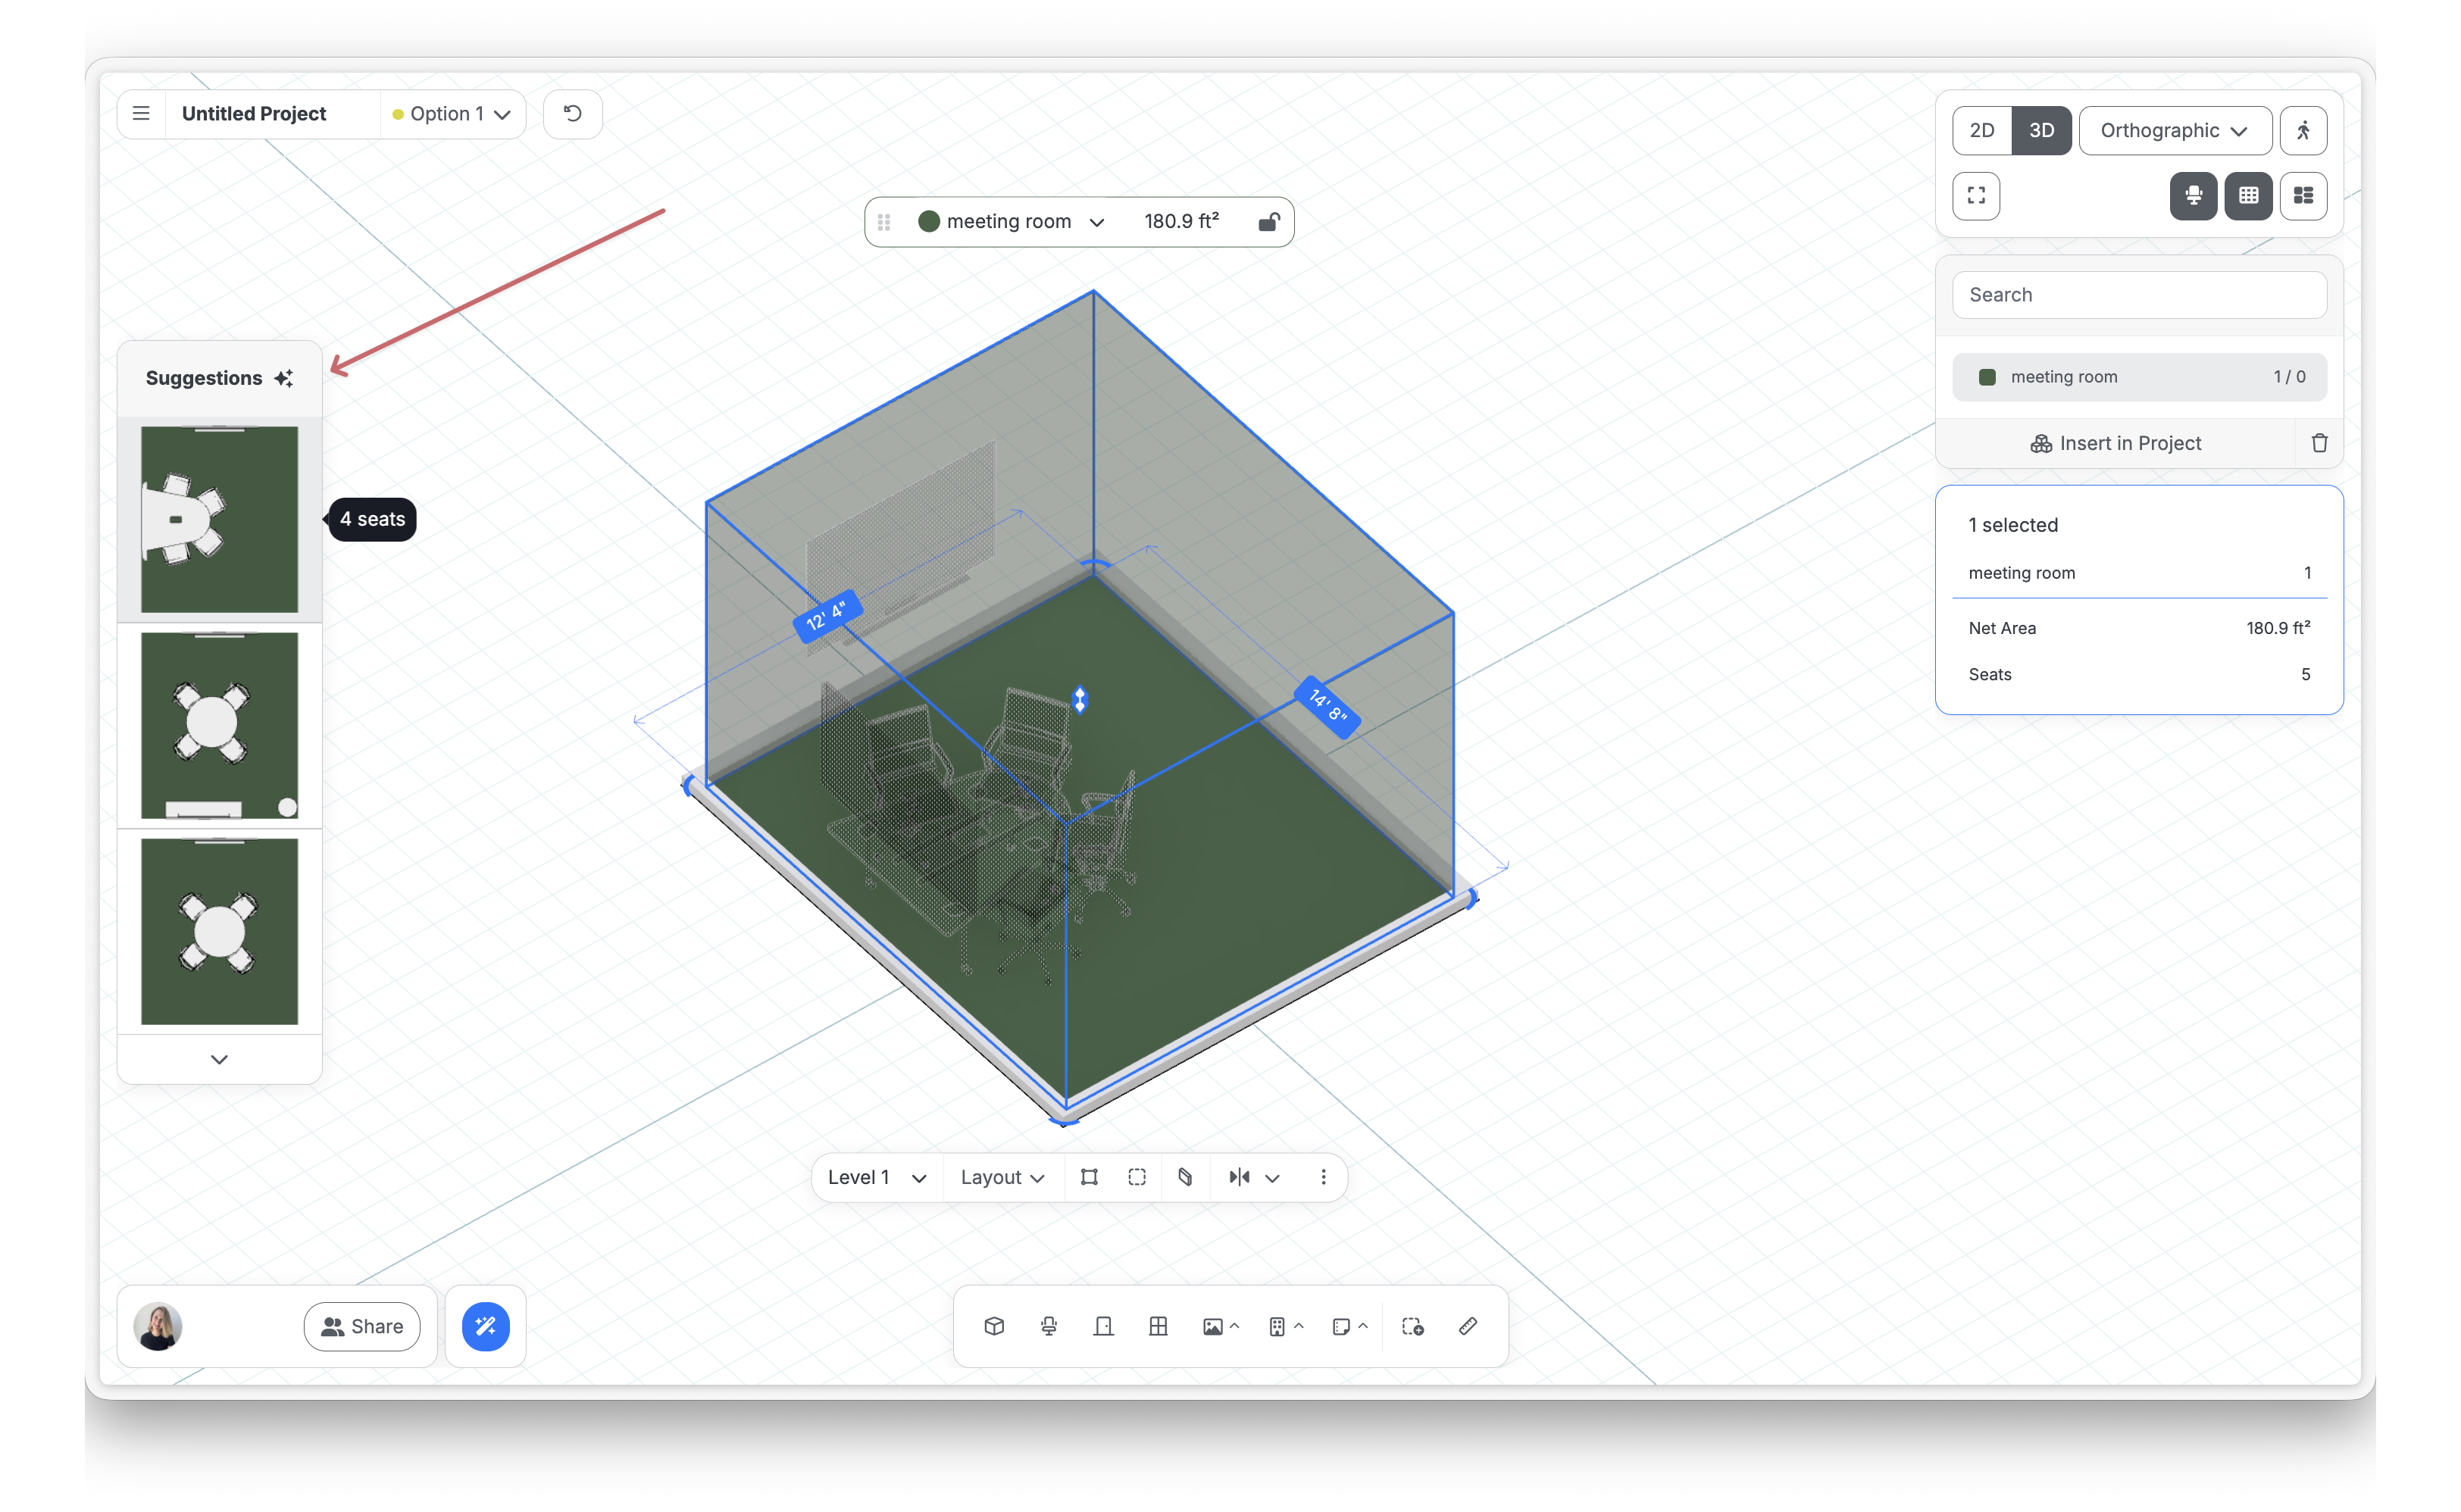Switch to 2D view

click(x=1982, y=131)
